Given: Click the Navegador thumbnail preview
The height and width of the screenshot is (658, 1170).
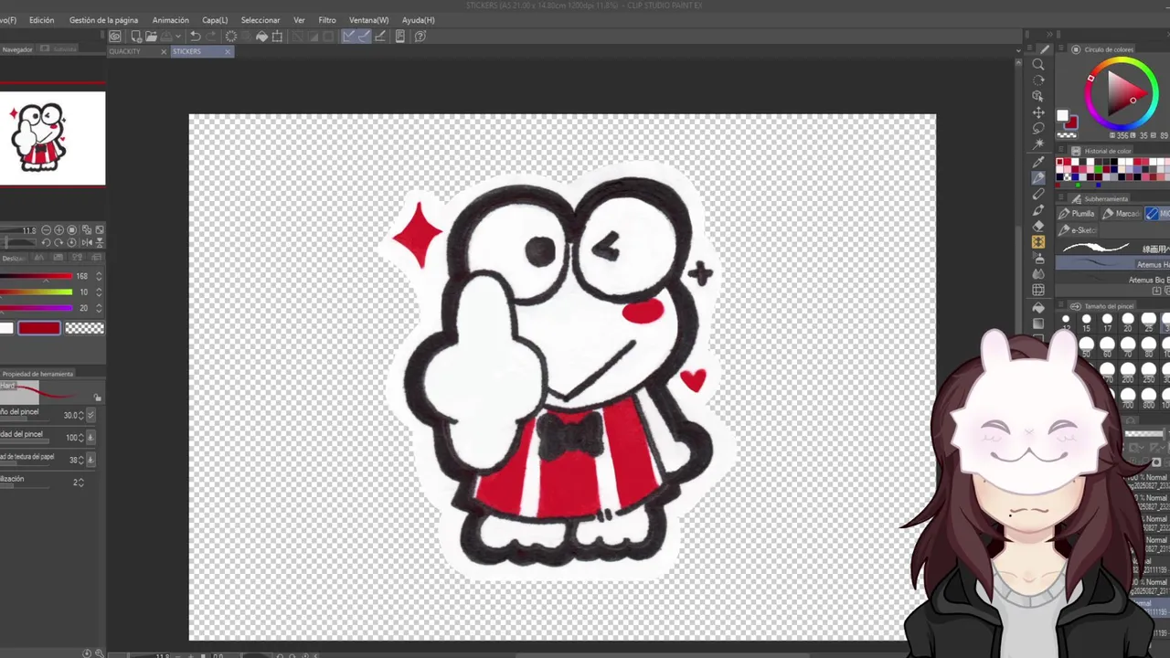Looking at the screenshot, I should [x=52, y=138].
